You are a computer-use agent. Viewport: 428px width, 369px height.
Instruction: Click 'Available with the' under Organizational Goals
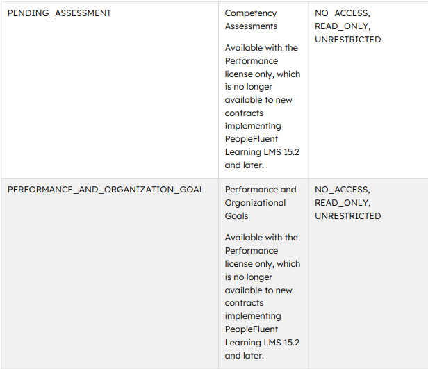[261, 238]
